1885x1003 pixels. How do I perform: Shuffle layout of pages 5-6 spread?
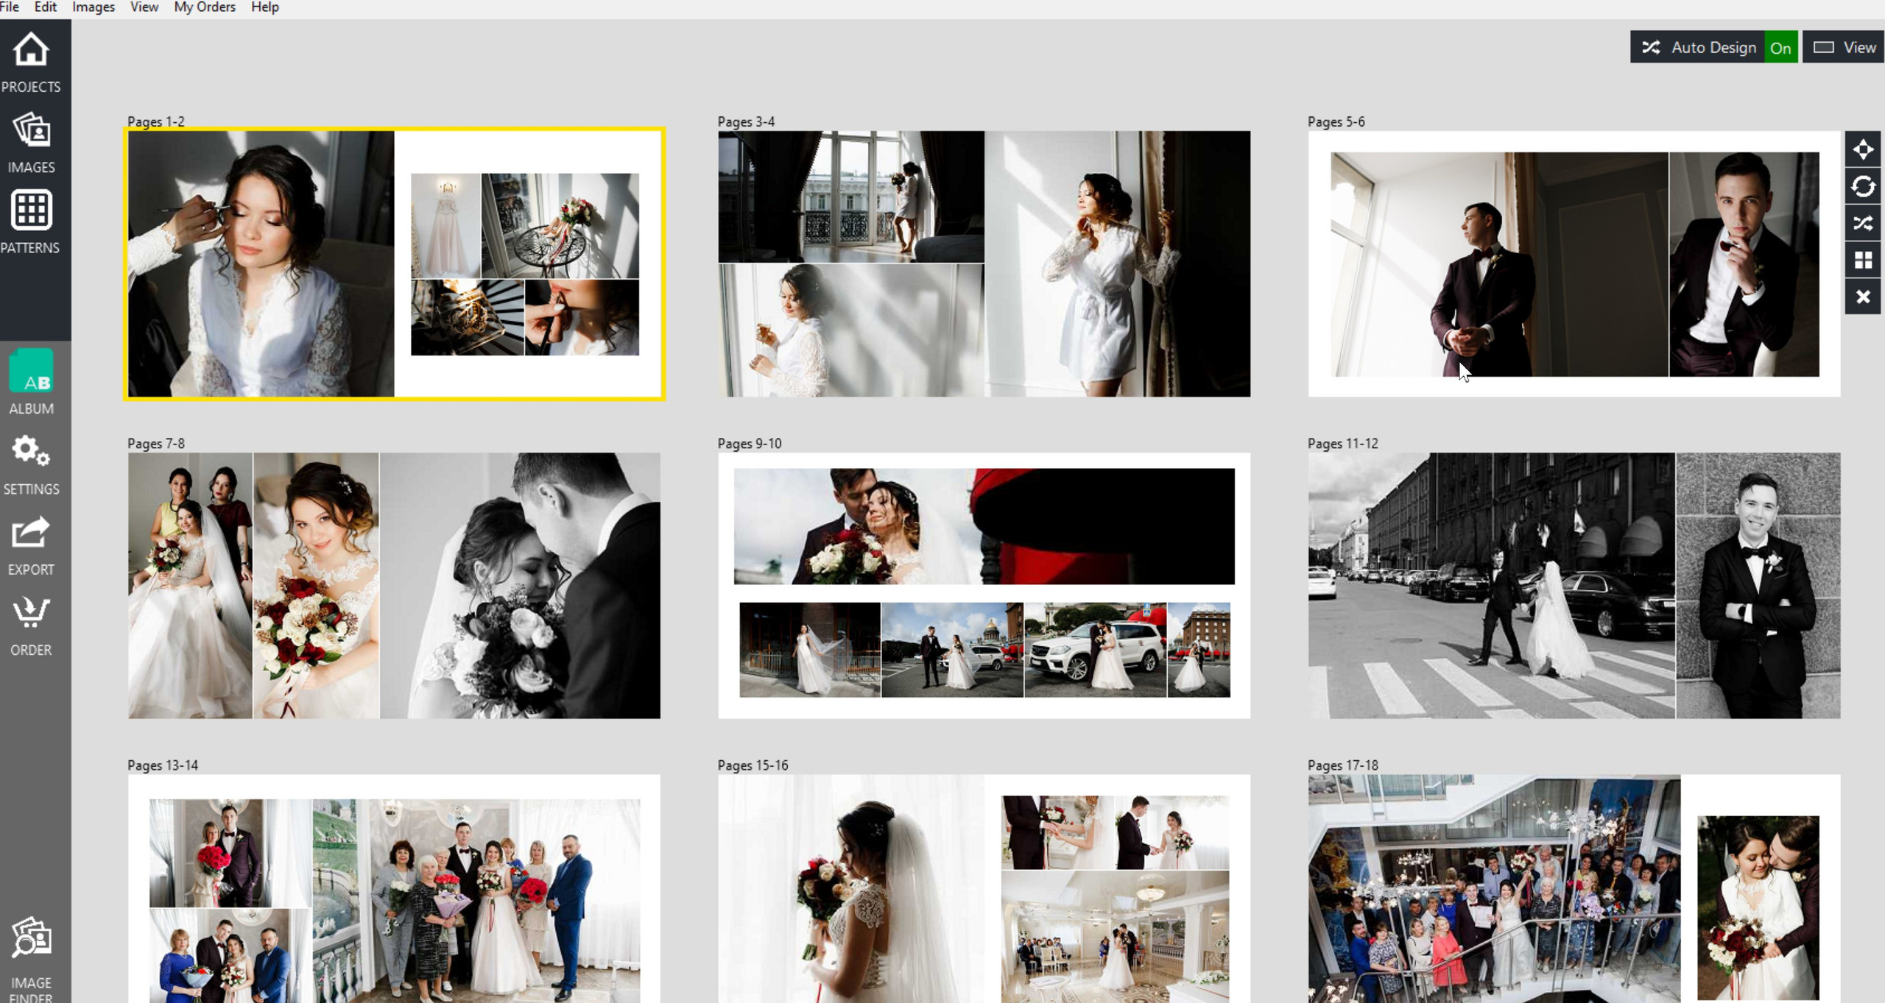pyautogui.click(x=1863, y=224)
